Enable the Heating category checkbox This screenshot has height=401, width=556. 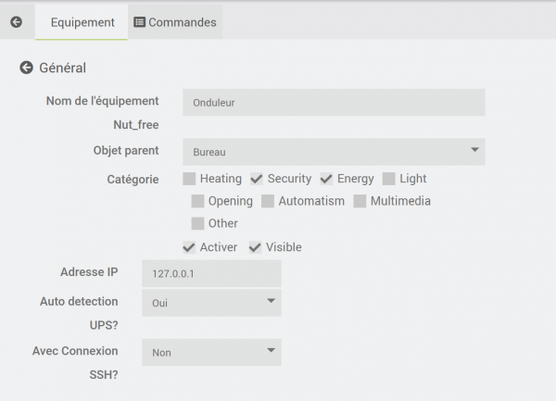pos(189,179)
